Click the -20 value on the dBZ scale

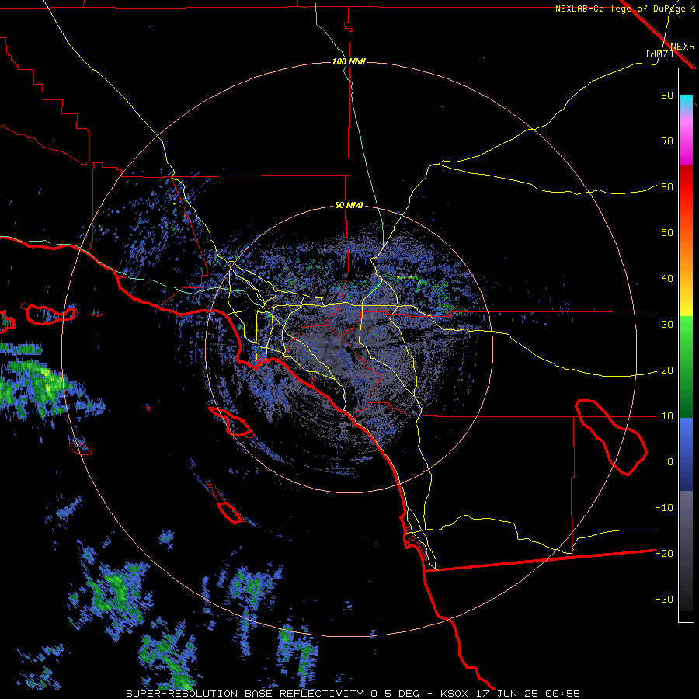664,554
